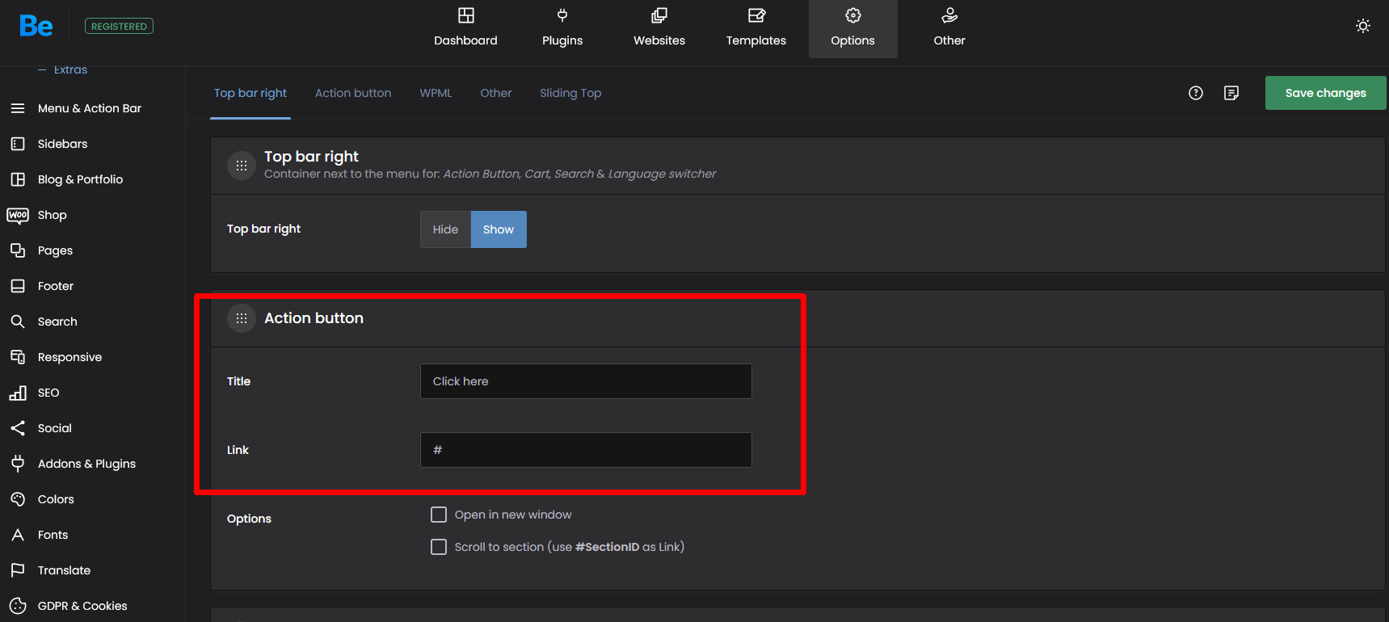Open Blog & Portfolio settings
This screenshot has width=1389, height=622.
tap(81, 179)
